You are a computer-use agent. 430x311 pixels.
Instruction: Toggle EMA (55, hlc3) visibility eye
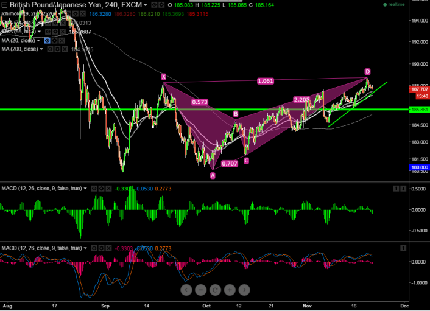click(x=48, y=32)
